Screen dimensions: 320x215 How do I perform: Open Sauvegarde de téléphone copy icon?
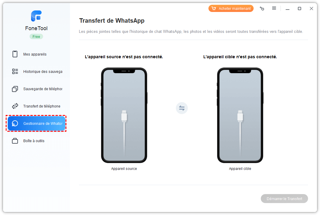pyautogui.click(x=15, y=89)
